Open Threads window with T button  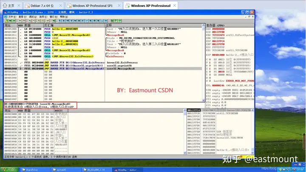pyautogui.click(x=71, y=21)
